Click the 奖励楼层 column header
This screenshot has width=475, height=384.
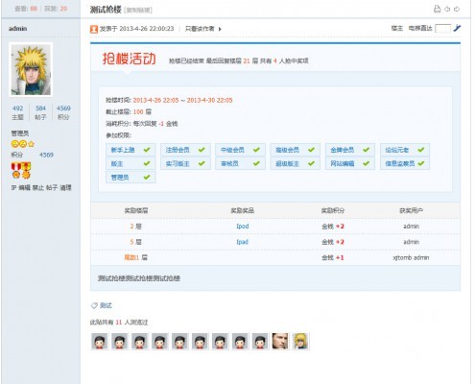pyautogui.click(x=136, y=210)
